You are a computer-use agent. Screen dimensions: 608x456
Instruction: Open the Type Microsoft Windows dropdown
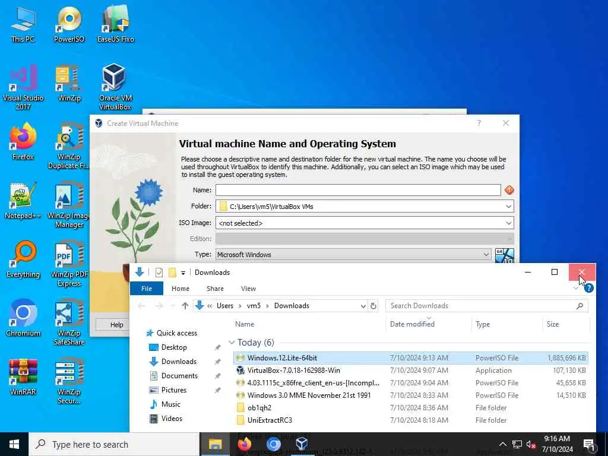[486, 255]
